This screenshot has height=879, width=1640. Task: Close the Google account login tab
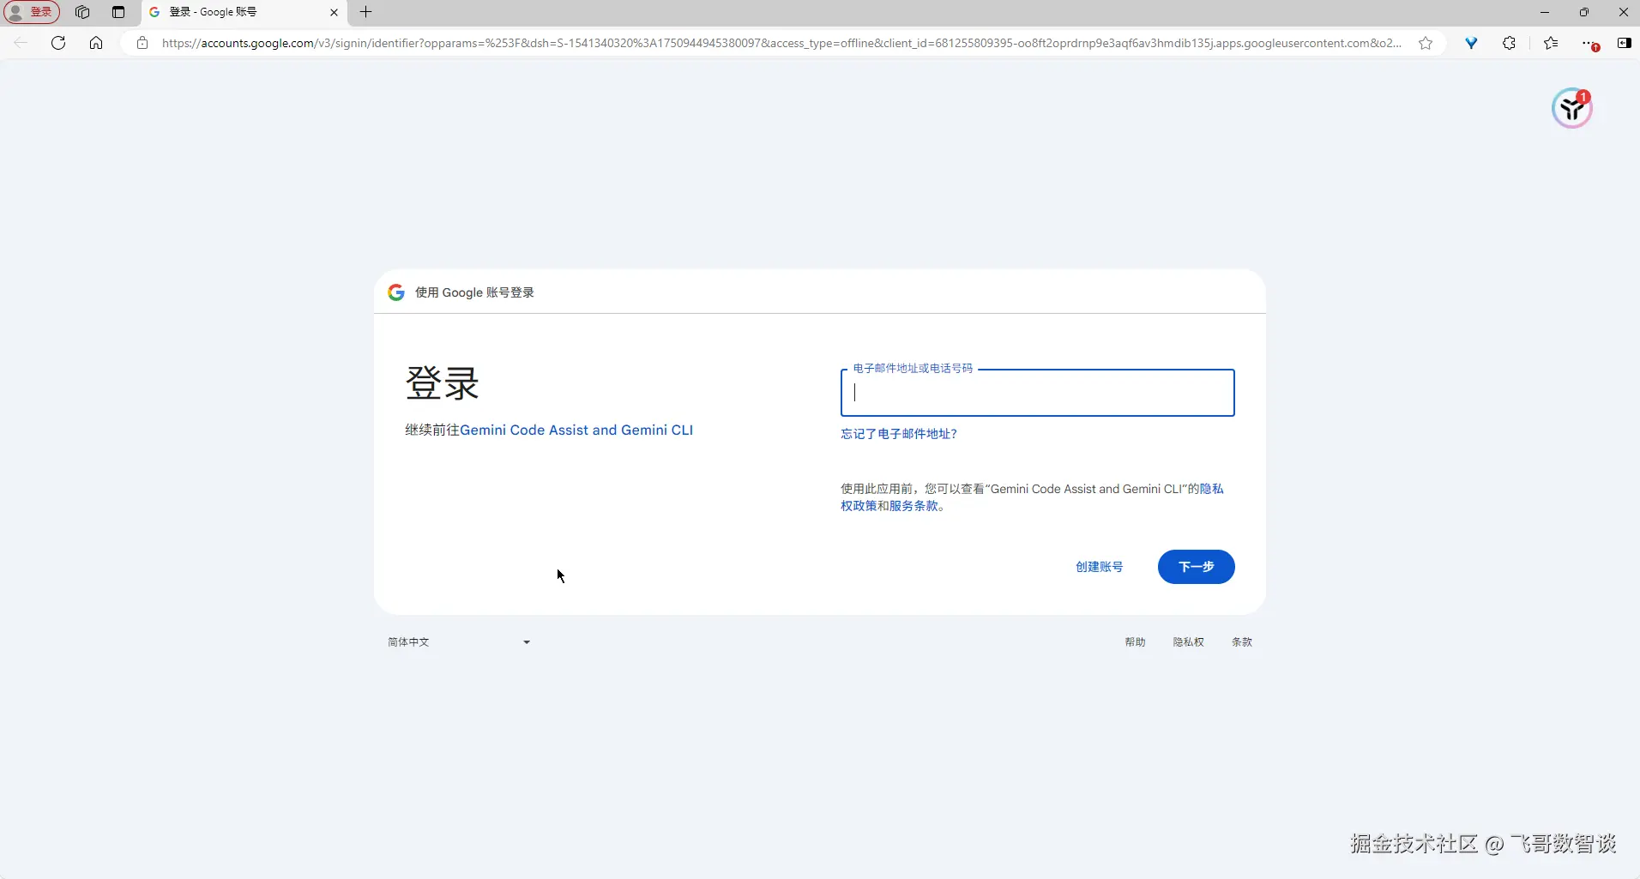tap(334, 12)
